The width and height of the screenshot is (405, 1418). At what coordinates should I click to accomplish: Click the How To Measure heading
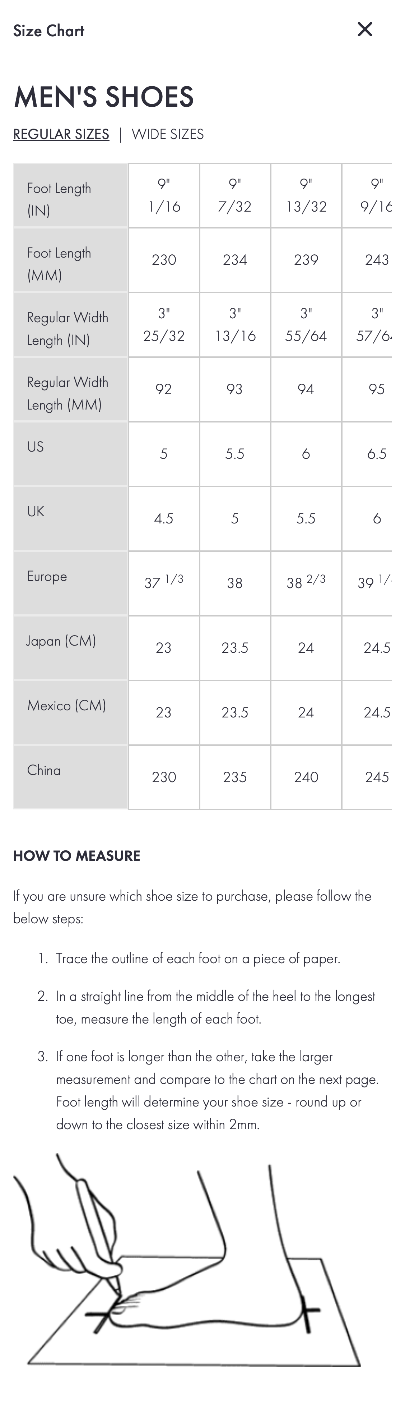[x=76, y=856]
